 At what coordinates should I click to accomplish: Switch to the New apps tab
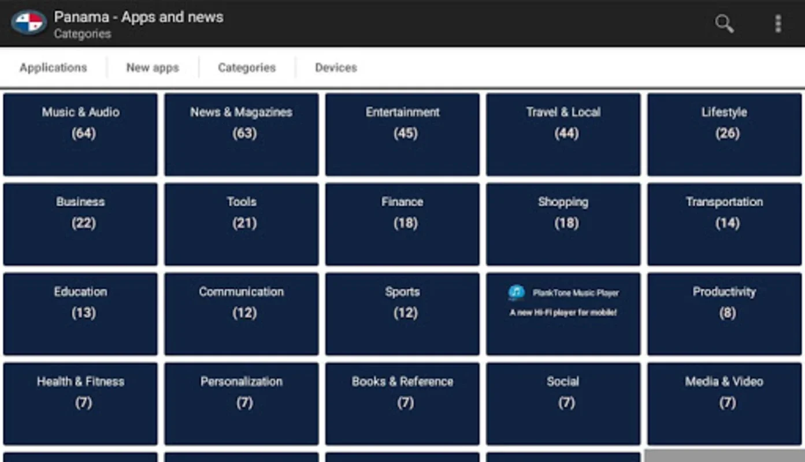pos(153,68)
